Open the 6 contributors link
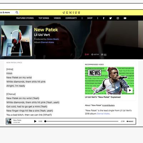143x143 pixels. coord(108,105)
